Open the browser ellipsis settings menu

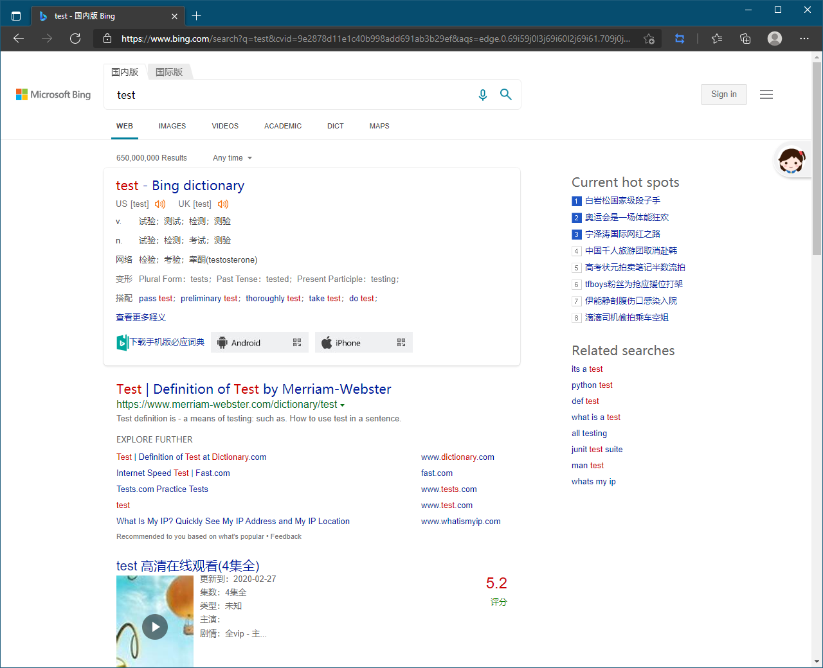click(x=804, y=39)
